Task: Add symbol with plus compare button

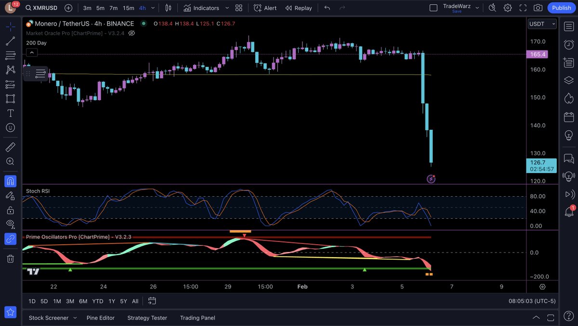Action: pyautogui.click(x=68, y=8)
